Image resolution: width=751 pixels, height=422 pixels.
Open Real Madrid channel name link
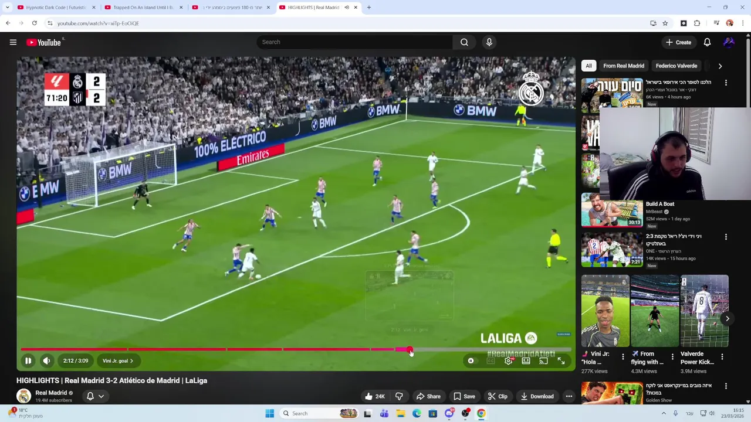(x=51, y=393)
